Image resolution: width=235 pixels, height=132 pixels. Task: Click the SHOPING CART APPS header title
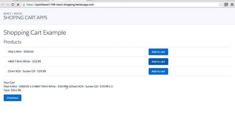25,18
